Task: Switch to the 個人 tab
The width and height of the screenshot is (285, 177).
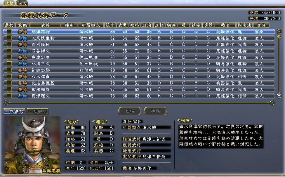Action: pos(22,4)
